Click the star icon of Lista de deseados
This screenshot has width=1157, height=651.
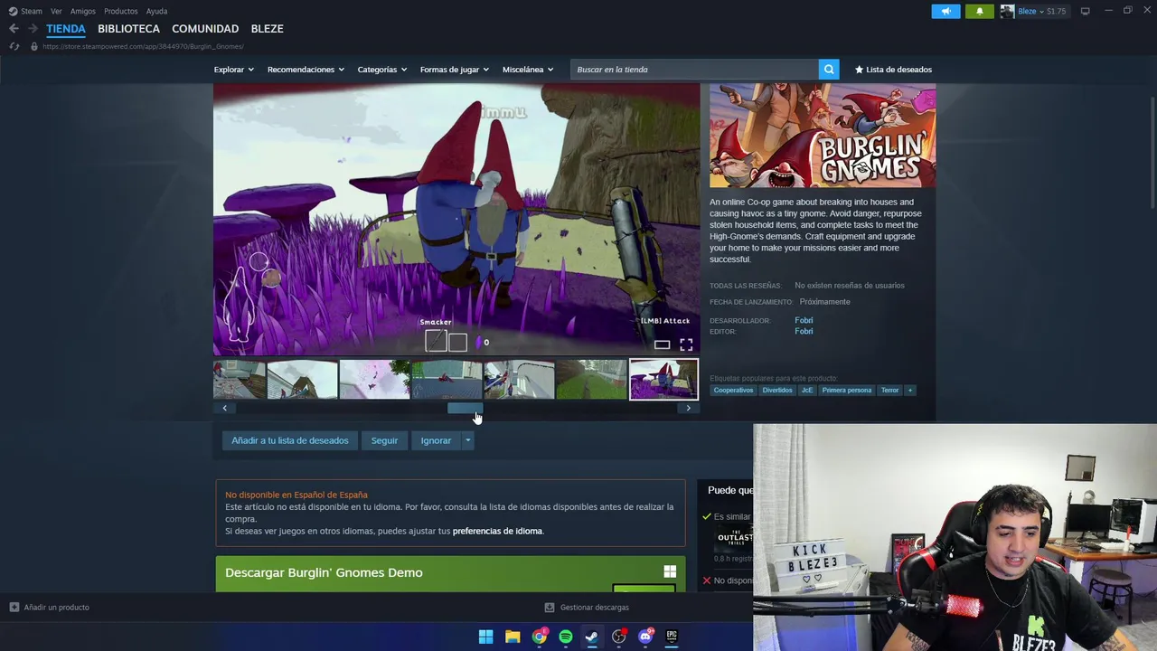[x=860, y=70]
